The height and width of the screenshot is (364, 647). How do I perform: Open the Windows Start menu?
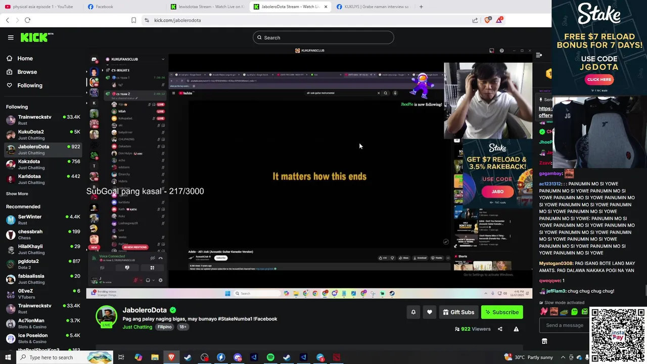pyautogui.click(x=8, y=357)
